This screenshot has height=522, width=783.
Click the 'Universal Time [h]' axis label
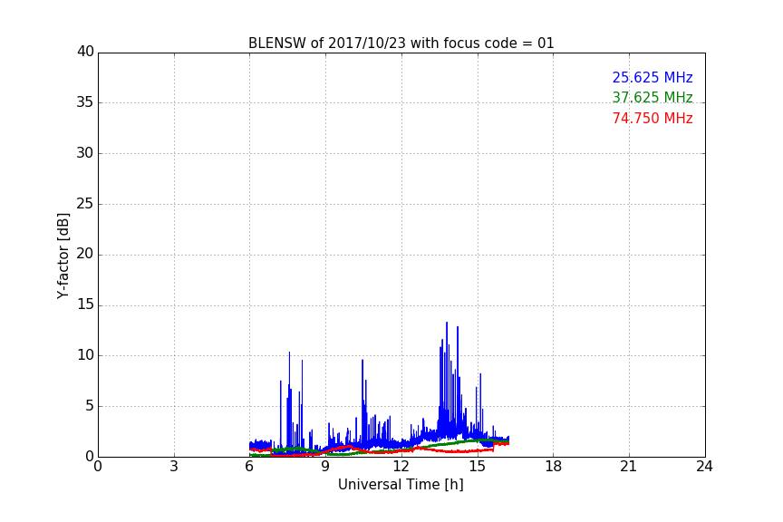tap(401, 485)
